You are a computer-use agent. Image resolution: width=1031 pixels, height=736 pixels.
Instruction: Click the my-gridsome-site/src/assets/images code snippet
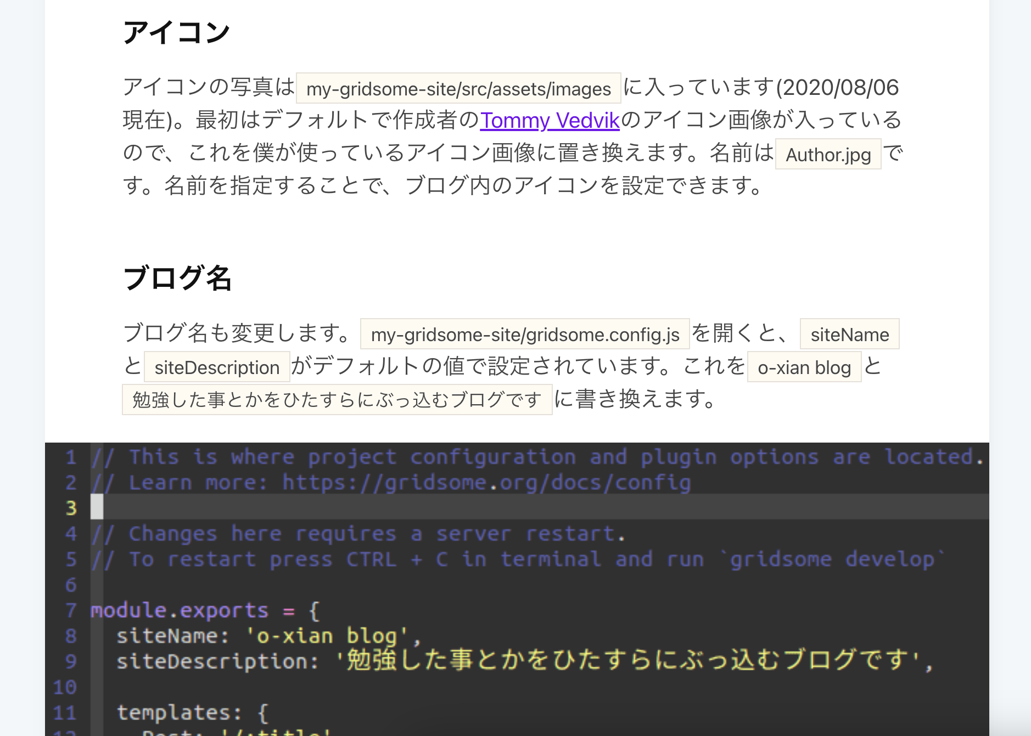(x=458, y=88)
